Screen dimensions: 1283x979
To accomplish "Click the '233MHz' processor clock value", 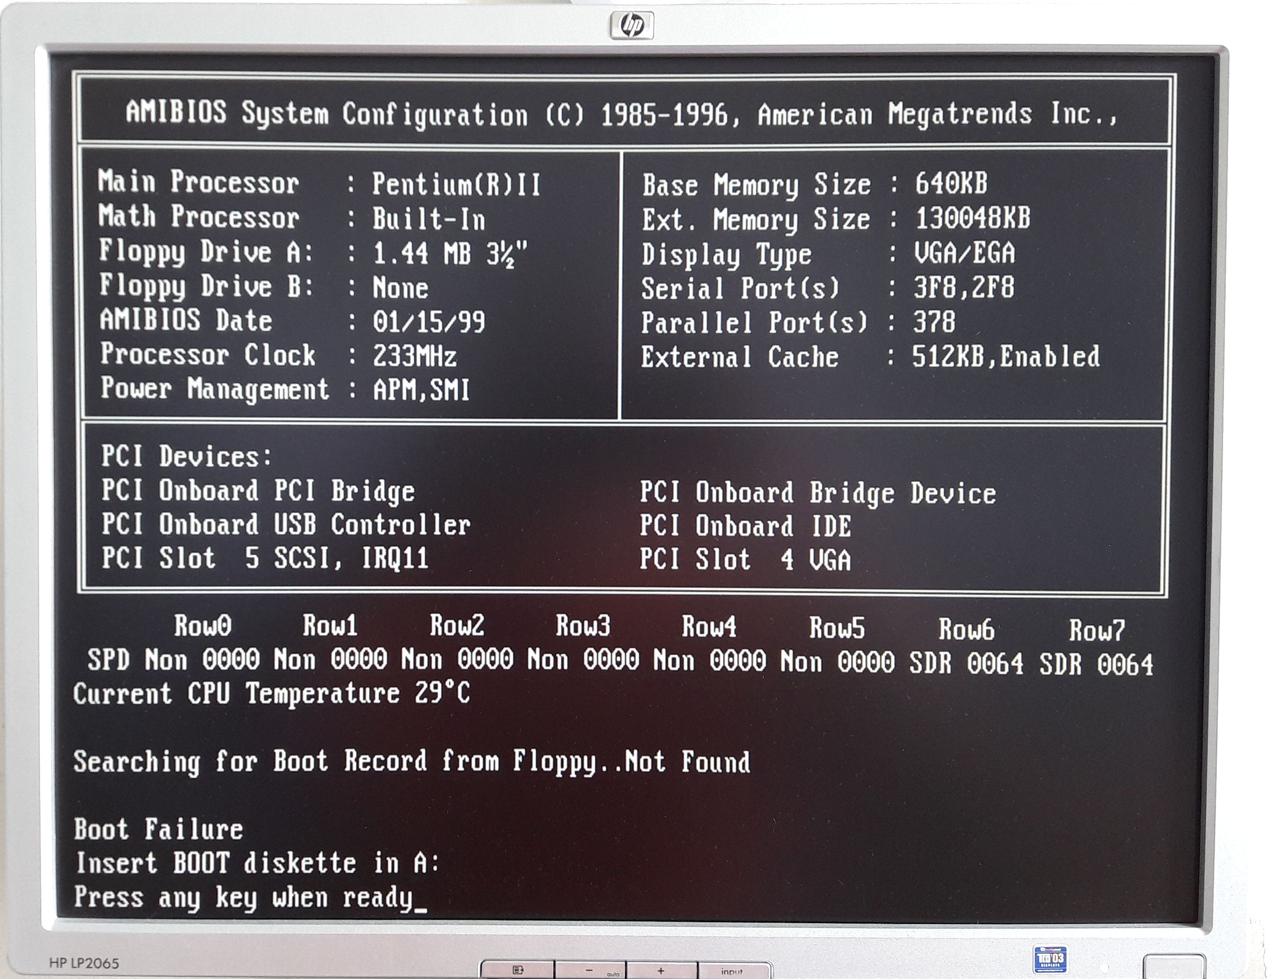I will click(414, 356).
